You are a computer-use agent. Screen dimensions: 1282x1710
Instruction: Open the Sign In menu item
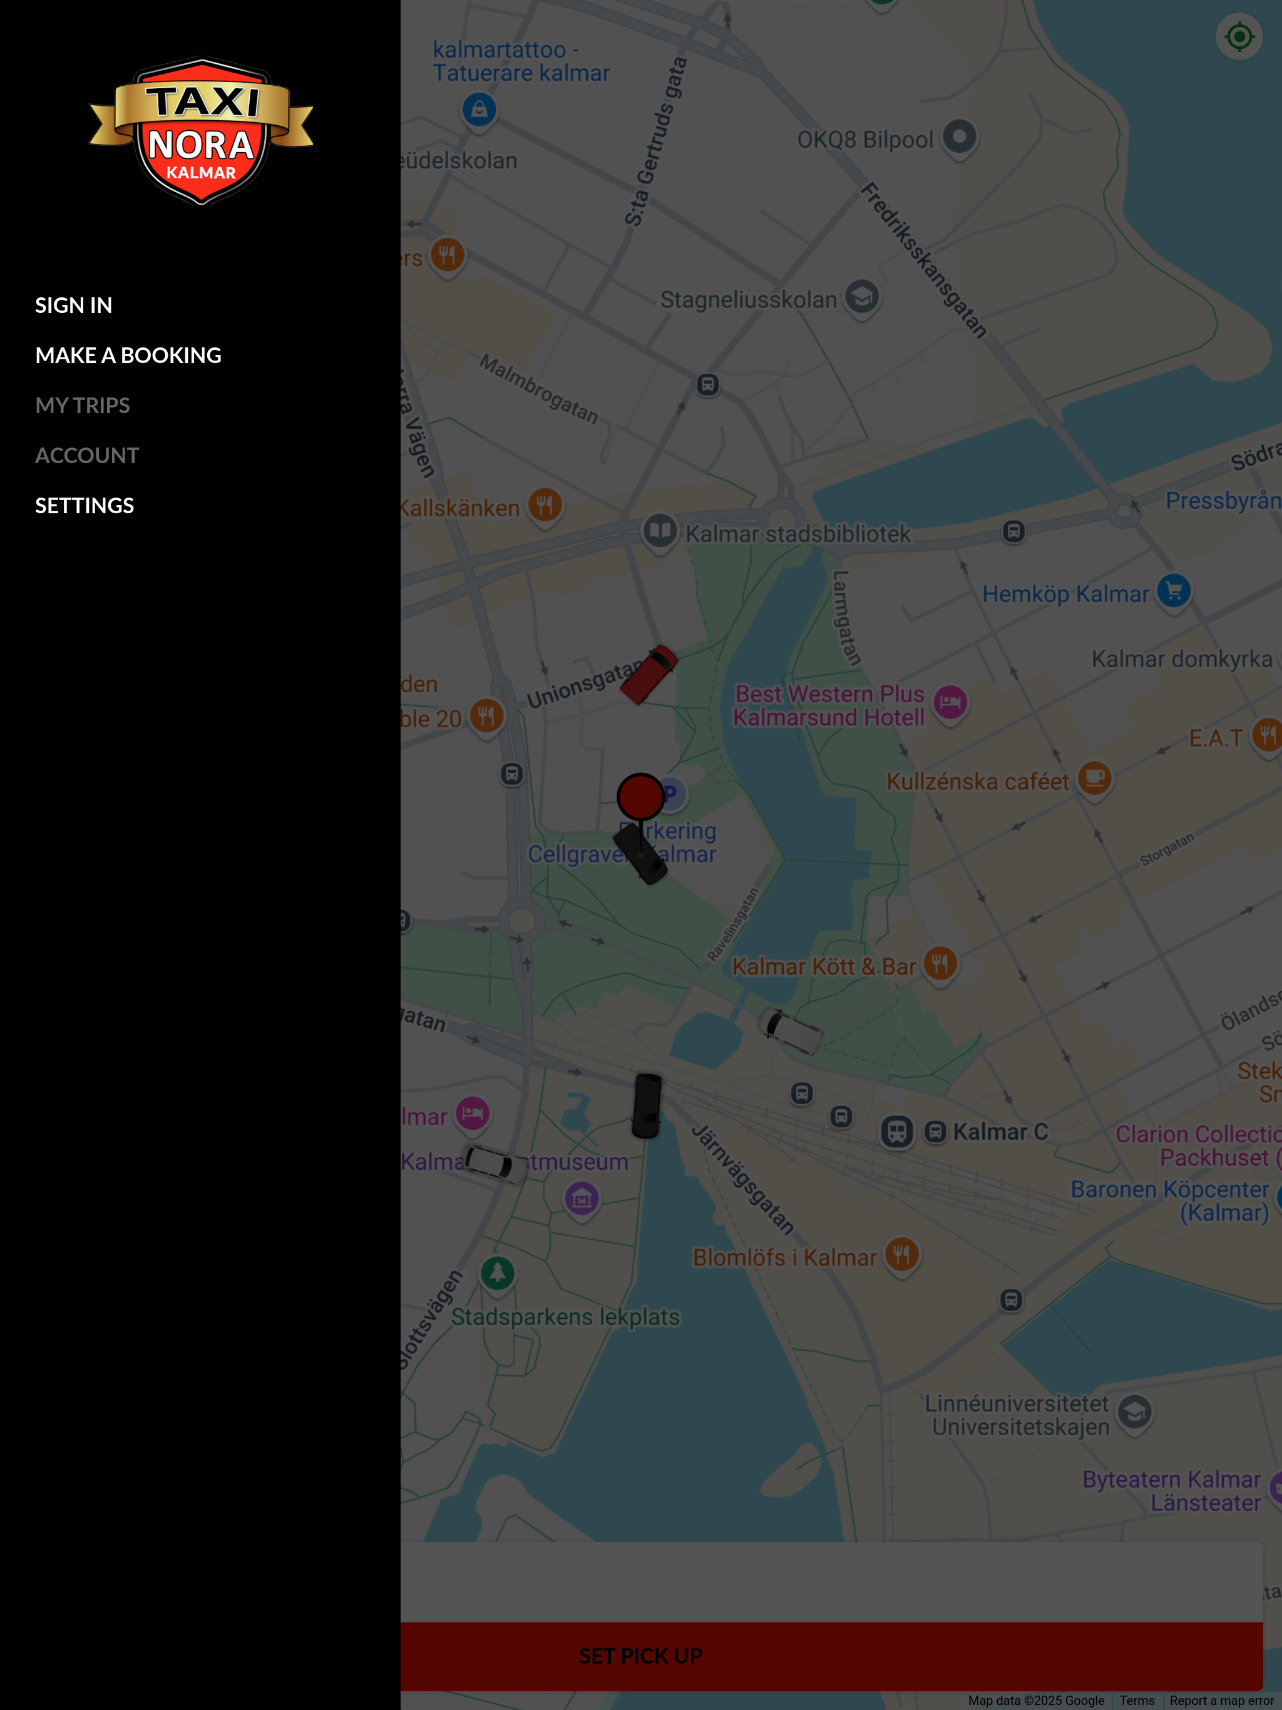coord(73,305)
